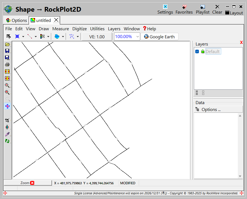Uncheck the Default layer visibility checkbox
The height and width of the screenshot is (199, 247).
[197, 51]
